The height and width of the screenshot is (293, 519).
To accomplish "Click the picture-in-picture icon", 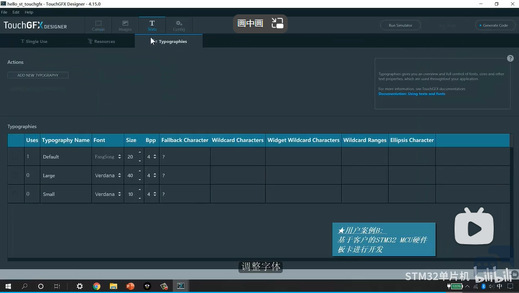I will 277,23.
